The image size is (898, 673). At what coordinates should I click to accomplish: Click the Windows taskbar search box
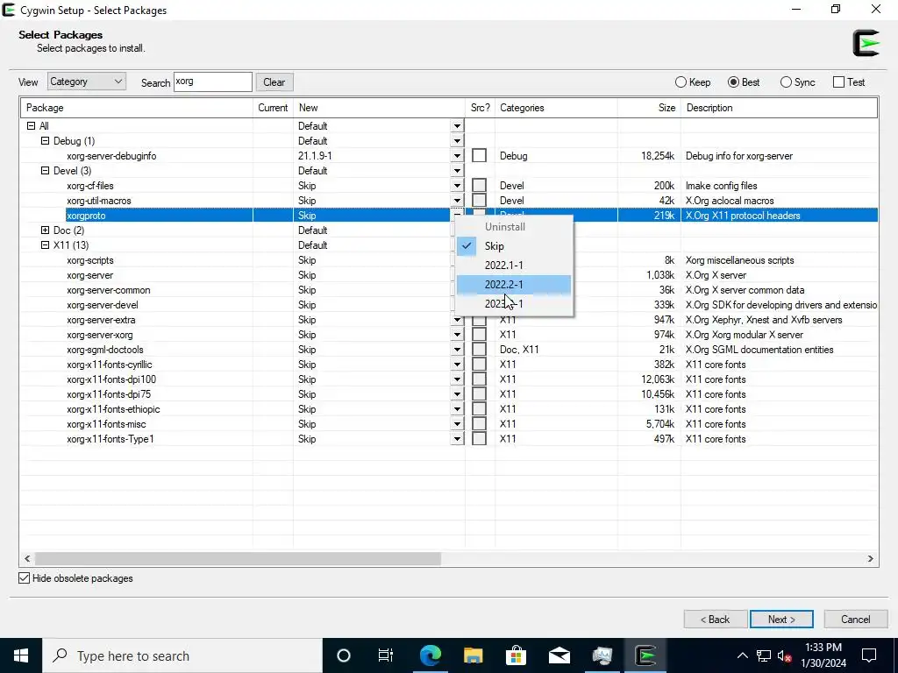(x=182, y=655)
